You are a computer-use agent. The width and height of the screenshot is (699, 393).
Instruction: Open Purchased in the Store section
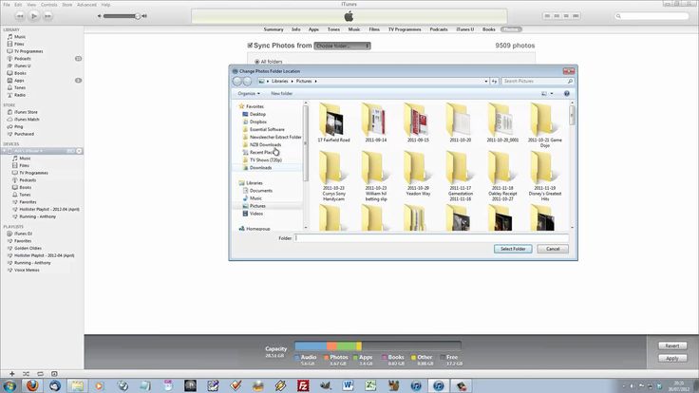point(24,134)
